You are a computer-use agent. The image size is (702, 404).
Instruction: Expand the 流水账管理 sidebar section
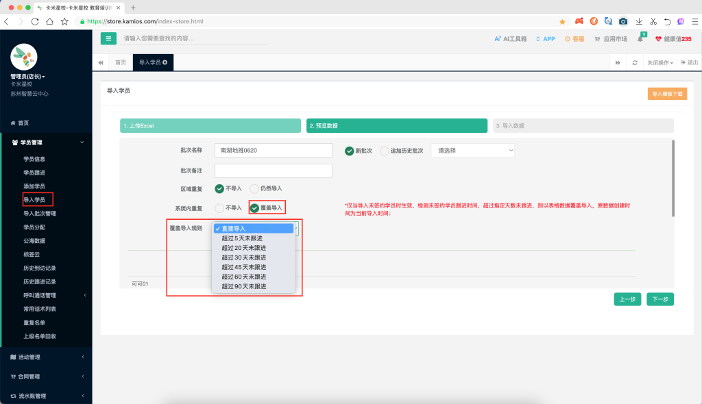pos(46,396)
